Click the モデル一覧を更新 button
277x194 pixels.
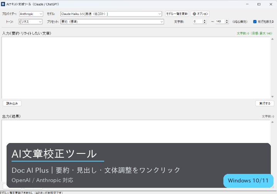point(177,14)
